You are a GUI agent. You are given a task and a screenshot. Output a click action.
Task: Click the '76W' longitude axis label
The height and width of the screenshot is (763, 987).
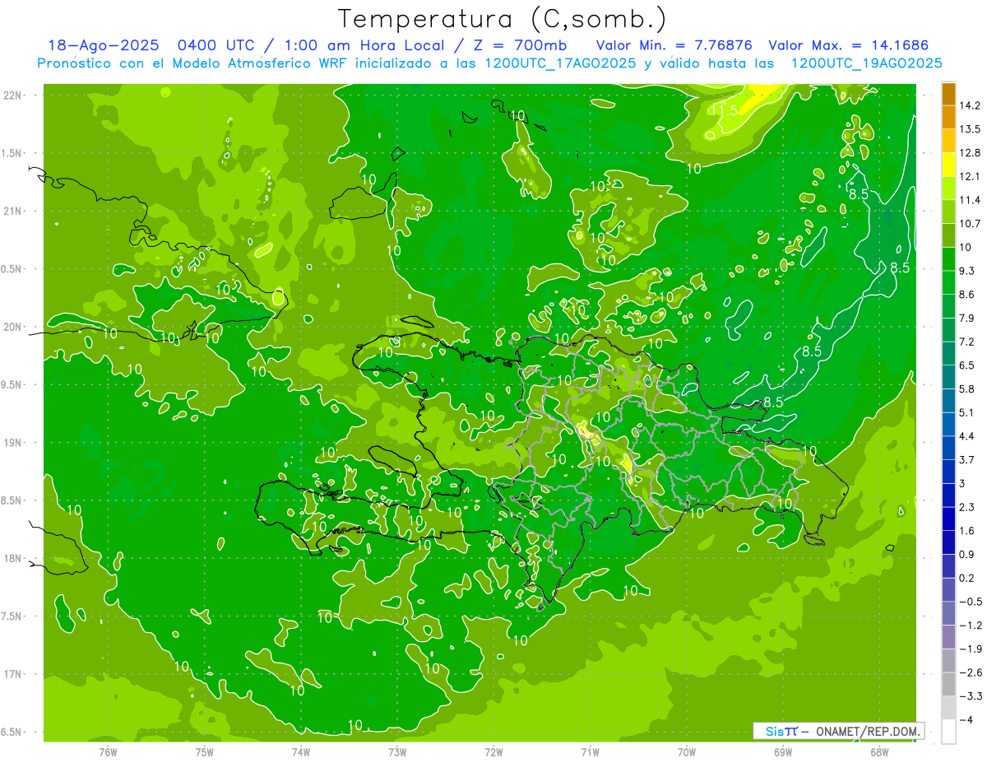pyautogui.click(x=108, y=751)
